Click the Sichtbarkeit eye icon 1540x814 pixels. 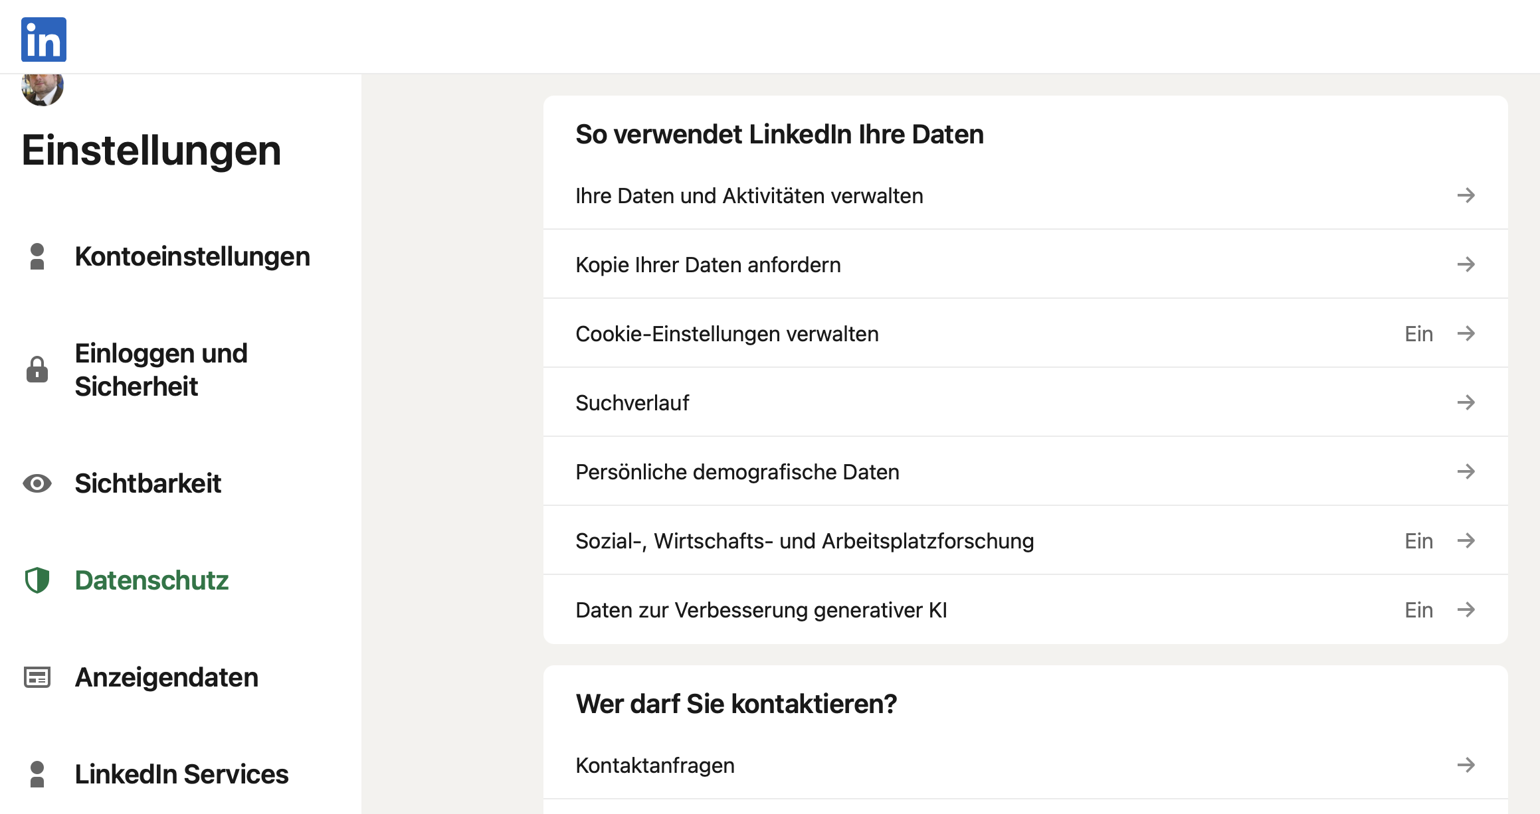tap(37, 483)
